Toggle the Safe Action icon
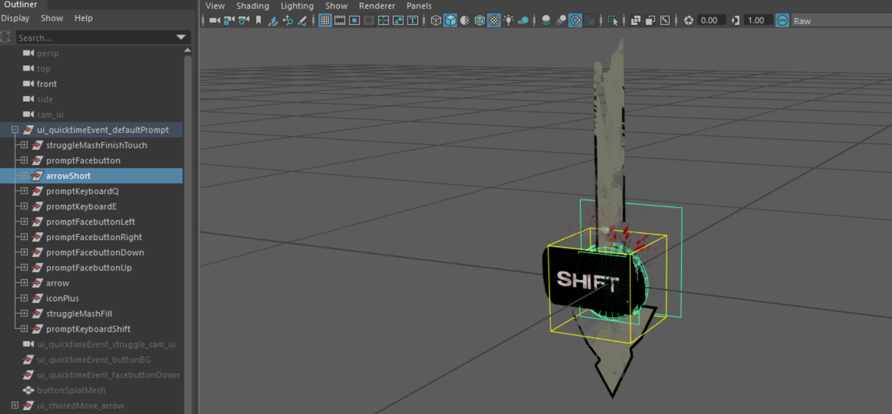 coord(398,21)
